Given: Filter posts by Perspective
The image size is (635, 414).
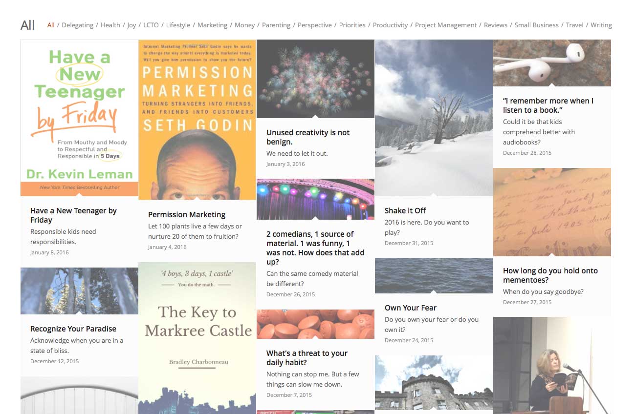Looking at the screenshot, I should [315, 25].
